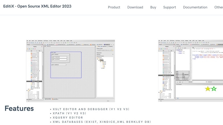
Task: Open the Buy page link
Action: (153, 7)
